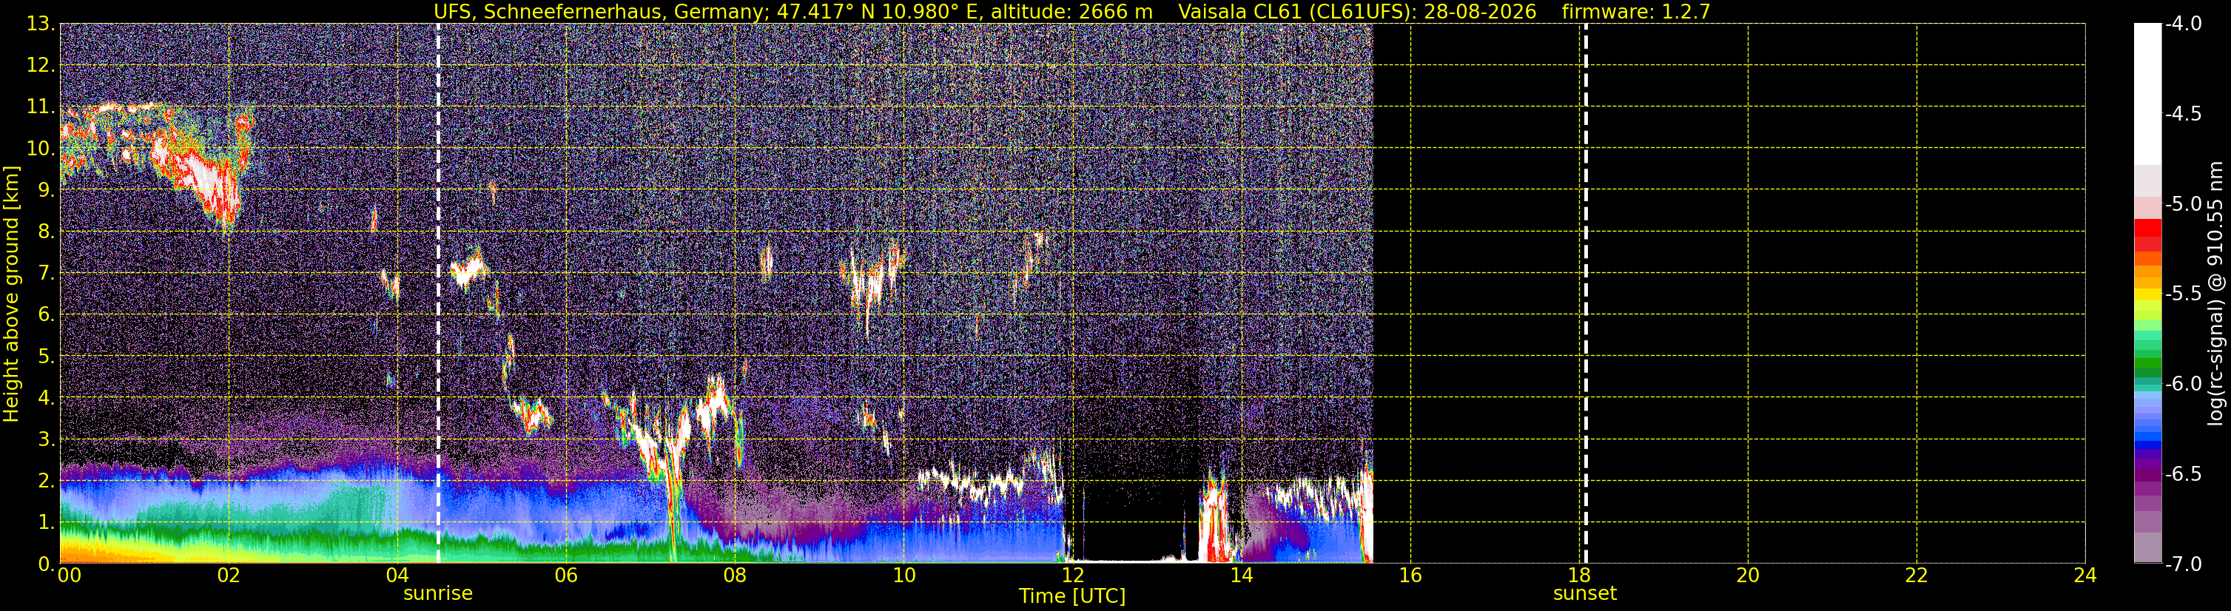Click the y-axis tick label '9.'

click(x=46, y=190)
